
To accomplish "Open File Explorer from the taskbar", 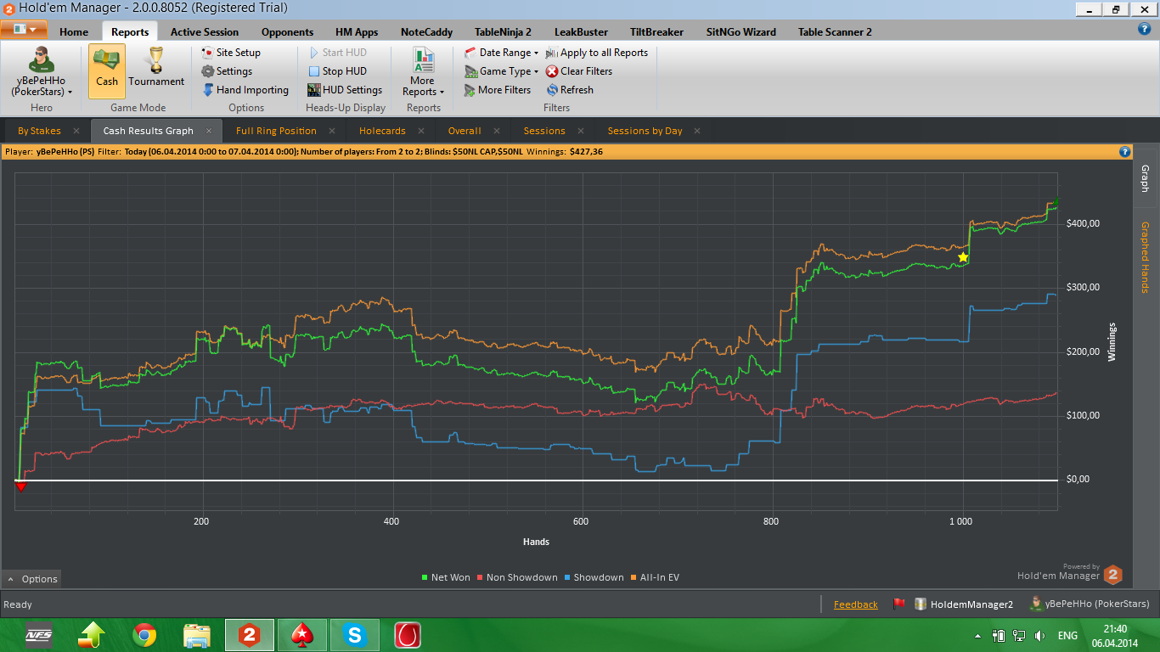I will click(197, 635).
